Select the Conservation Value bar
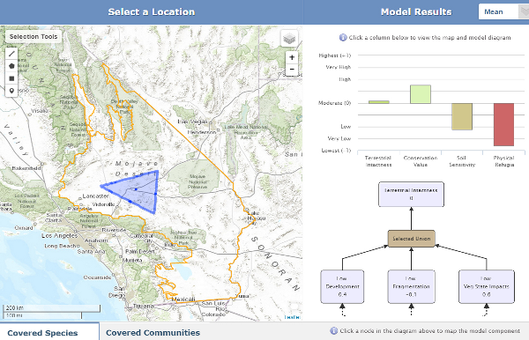 [421, 94]
